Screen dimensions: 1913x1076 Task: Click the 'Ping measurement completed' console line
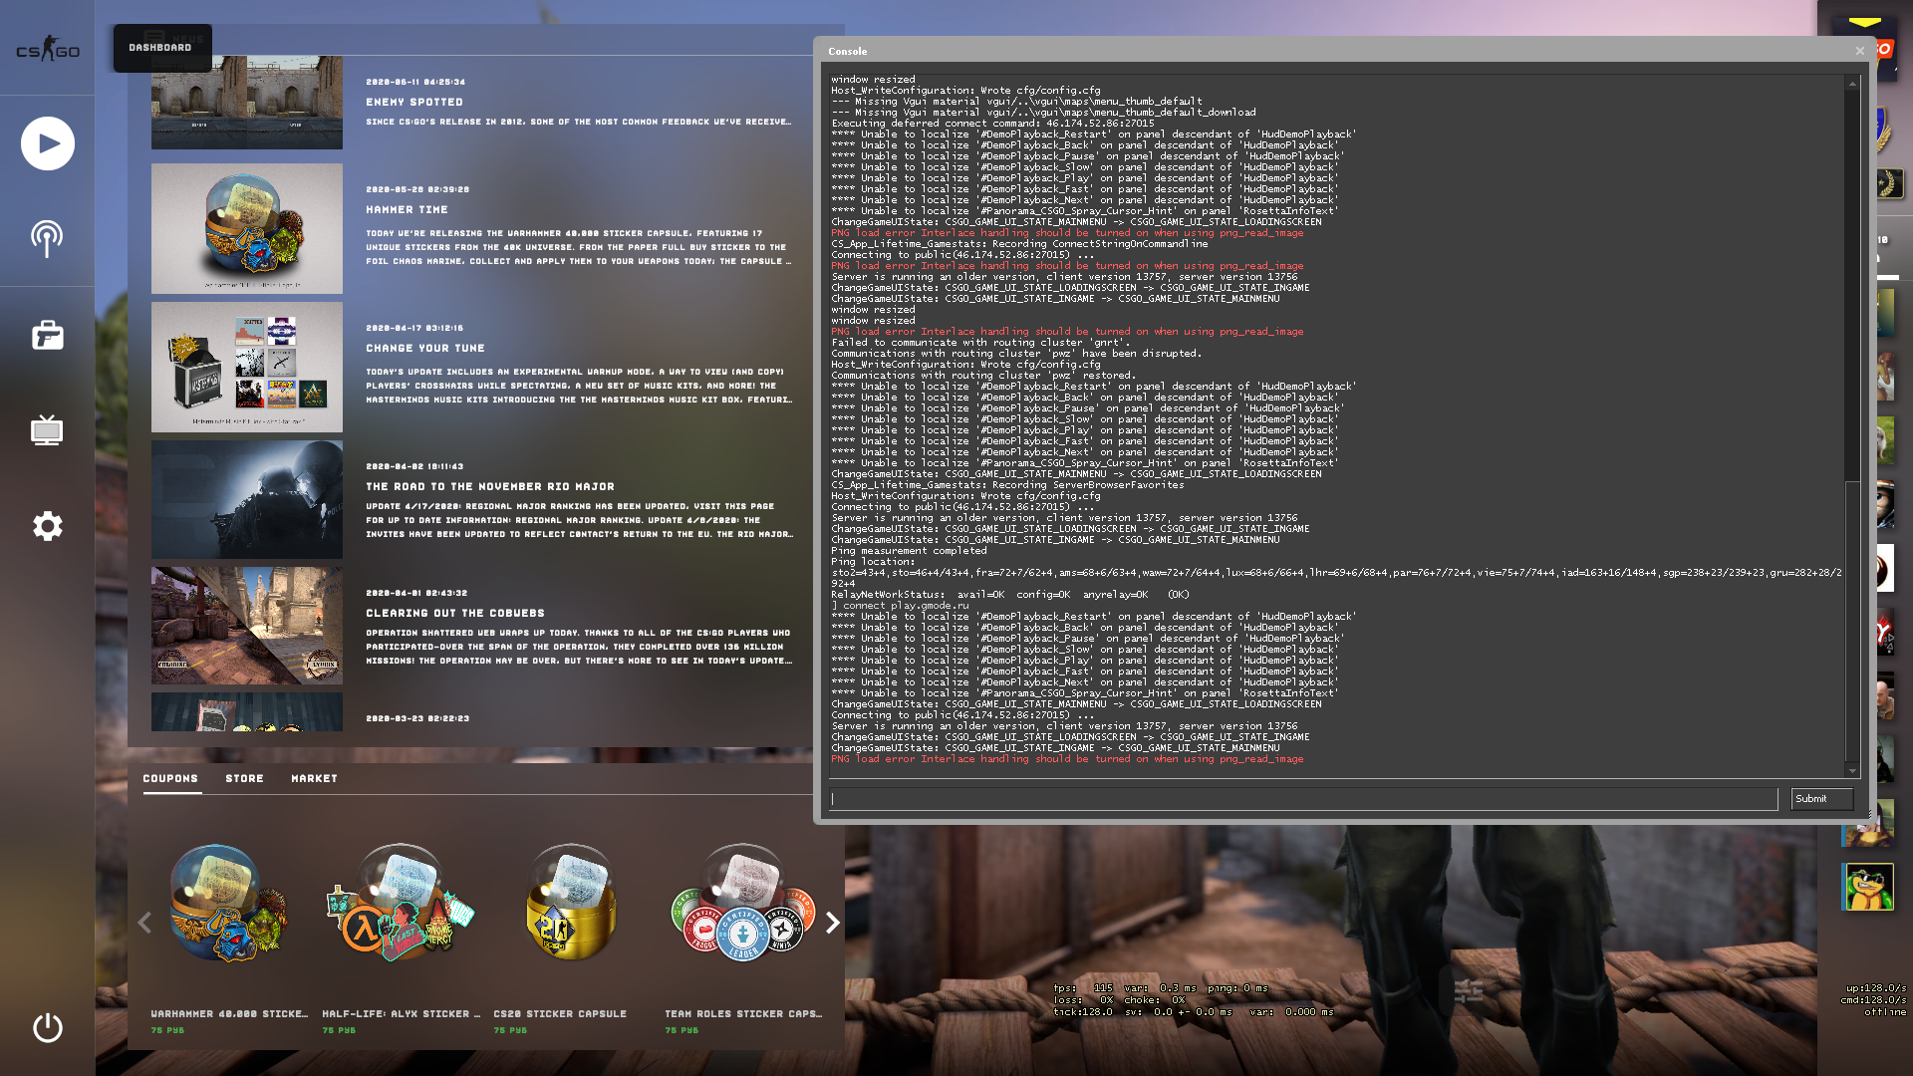tap(909, 550)
